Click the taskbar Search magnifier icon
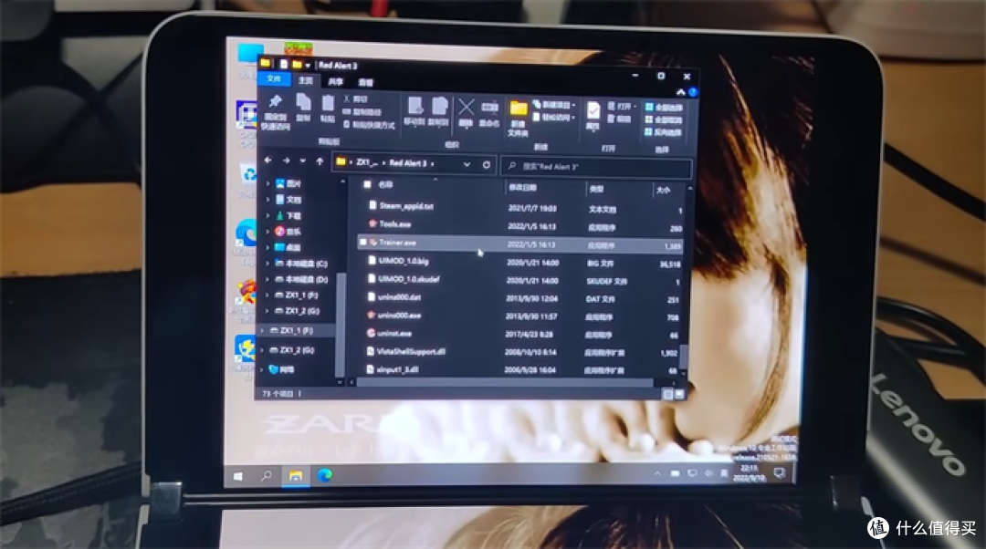The image size is (986, 549). point(267,476)
